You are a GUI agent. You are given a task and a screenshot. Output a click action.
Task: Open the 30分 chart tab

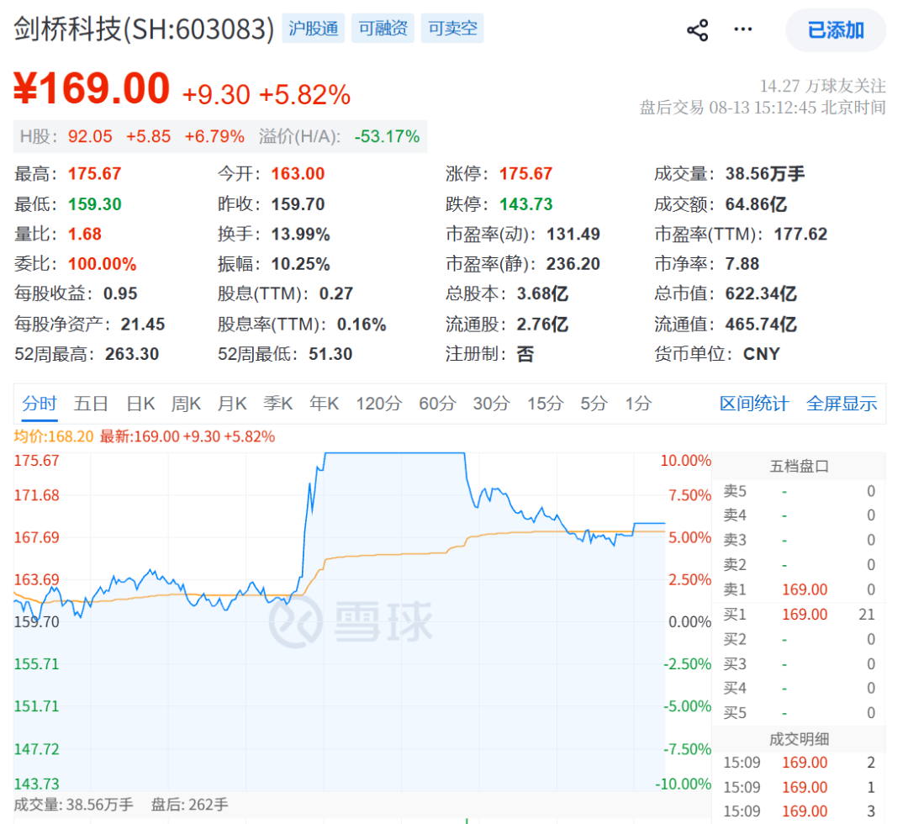coord(492,404)
